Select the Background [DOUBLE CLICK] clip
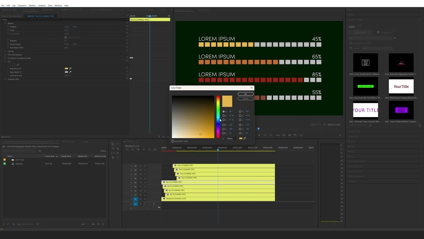 coord(218,199)
